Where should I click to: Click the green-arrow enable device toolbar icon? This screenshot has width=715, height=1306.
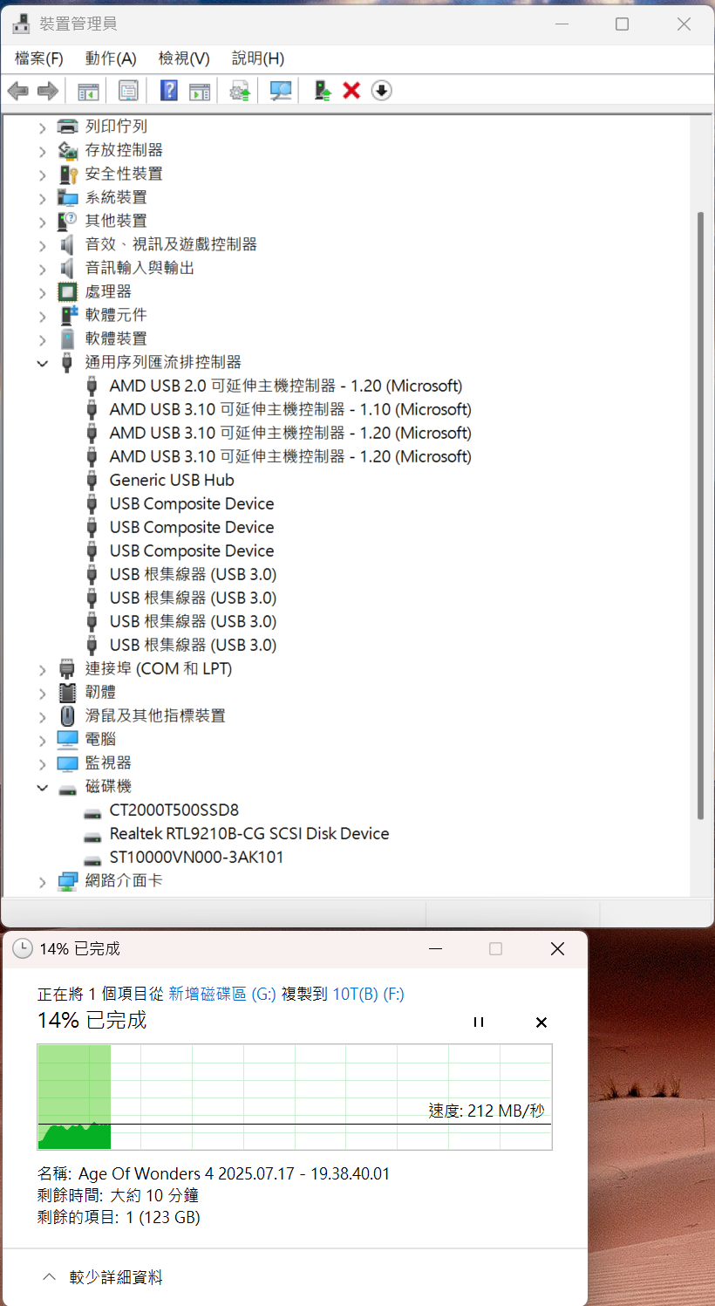click(x=323, y=91)
